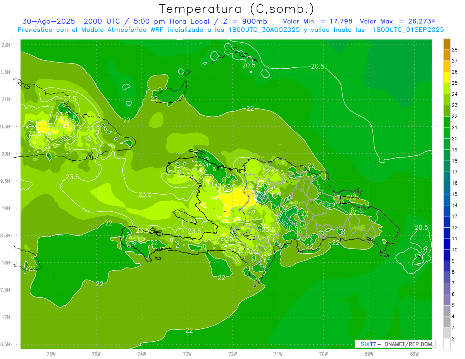This screenshot has width=465, height=359.
Task: Click the "1800UTC_01SEP2025" valid-until text
Action: [x=408, y=29]
